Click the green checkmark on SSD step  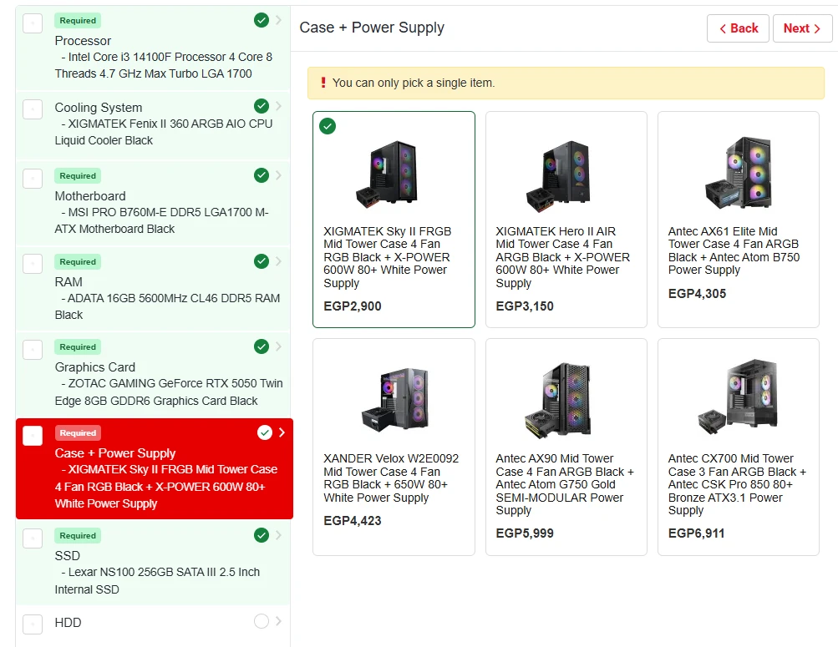coord(262,535)
